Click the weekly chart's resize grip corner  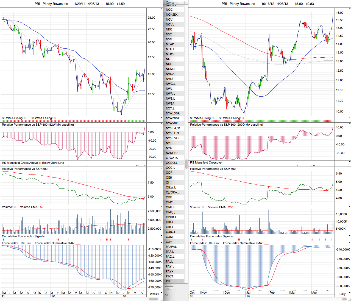click(161, 299)
